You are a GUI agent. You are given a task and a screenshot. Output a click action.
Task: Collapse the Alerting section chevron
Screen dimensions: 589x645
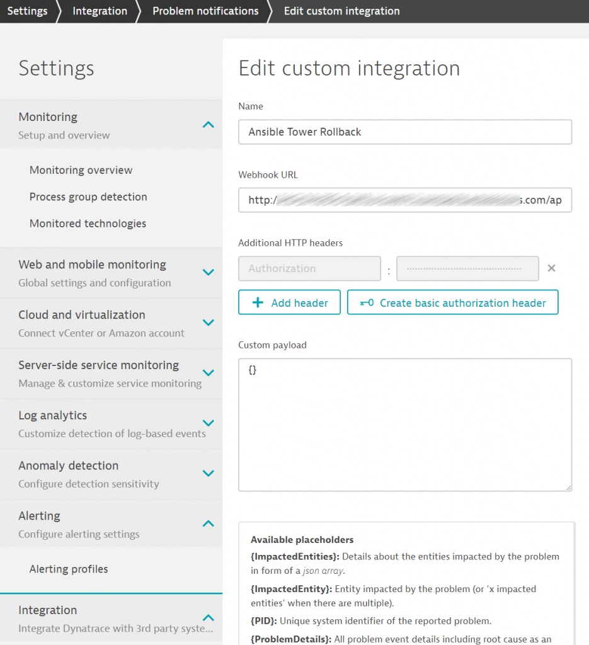pyautogui.click(x=208, y=523)
